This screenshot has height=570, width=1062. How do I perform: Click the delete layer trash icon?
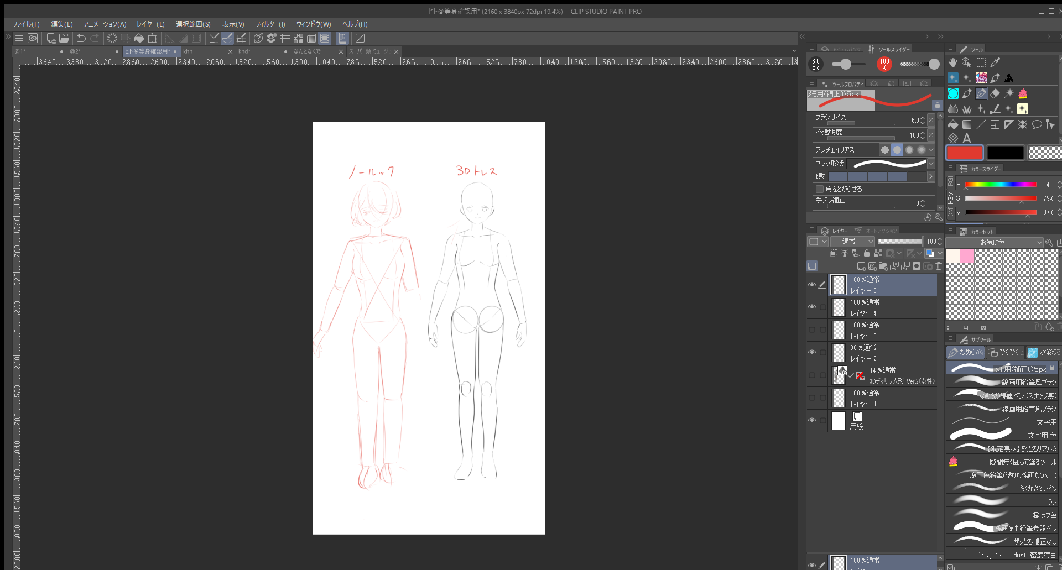938,266
